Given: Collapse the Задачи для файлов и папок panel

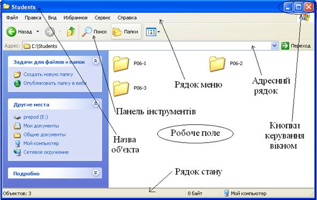Looking at the screenshot, I should [x=95, y=61].
